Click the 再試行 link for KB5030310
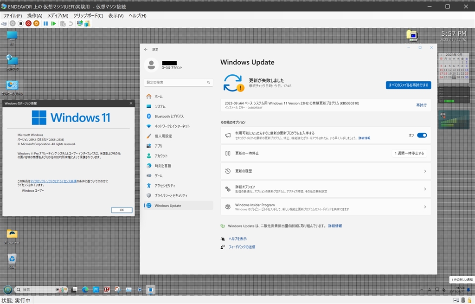This screenshot has height=304, width=475. coord(421,105)
